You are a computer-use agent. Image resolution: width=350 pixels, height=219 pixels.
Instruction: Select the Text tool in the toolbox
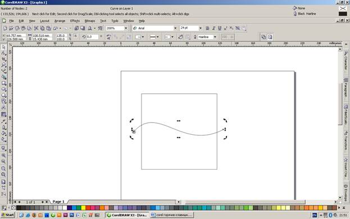pyautogui.click(x=3, y=107)
